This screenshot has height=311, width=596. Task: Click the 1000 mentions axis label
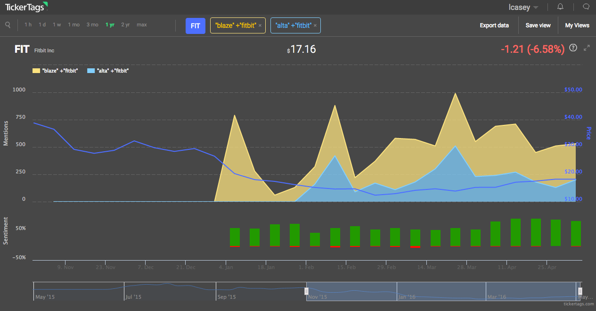(19, 90)
